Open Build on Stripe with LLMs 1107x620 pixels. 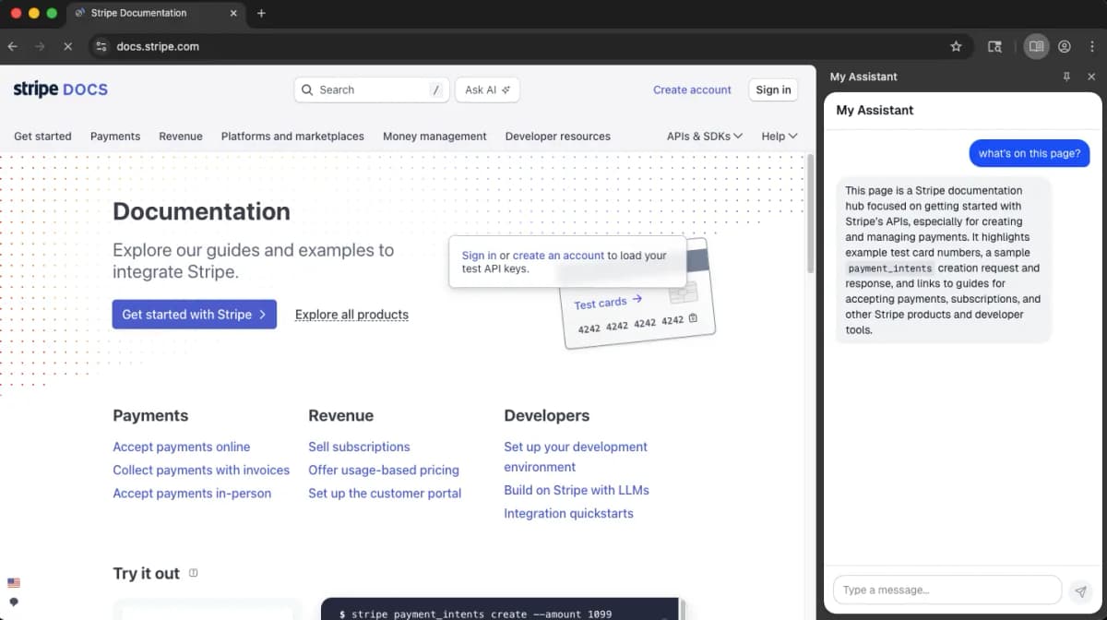pyautogui.click(x=577, y=490)
